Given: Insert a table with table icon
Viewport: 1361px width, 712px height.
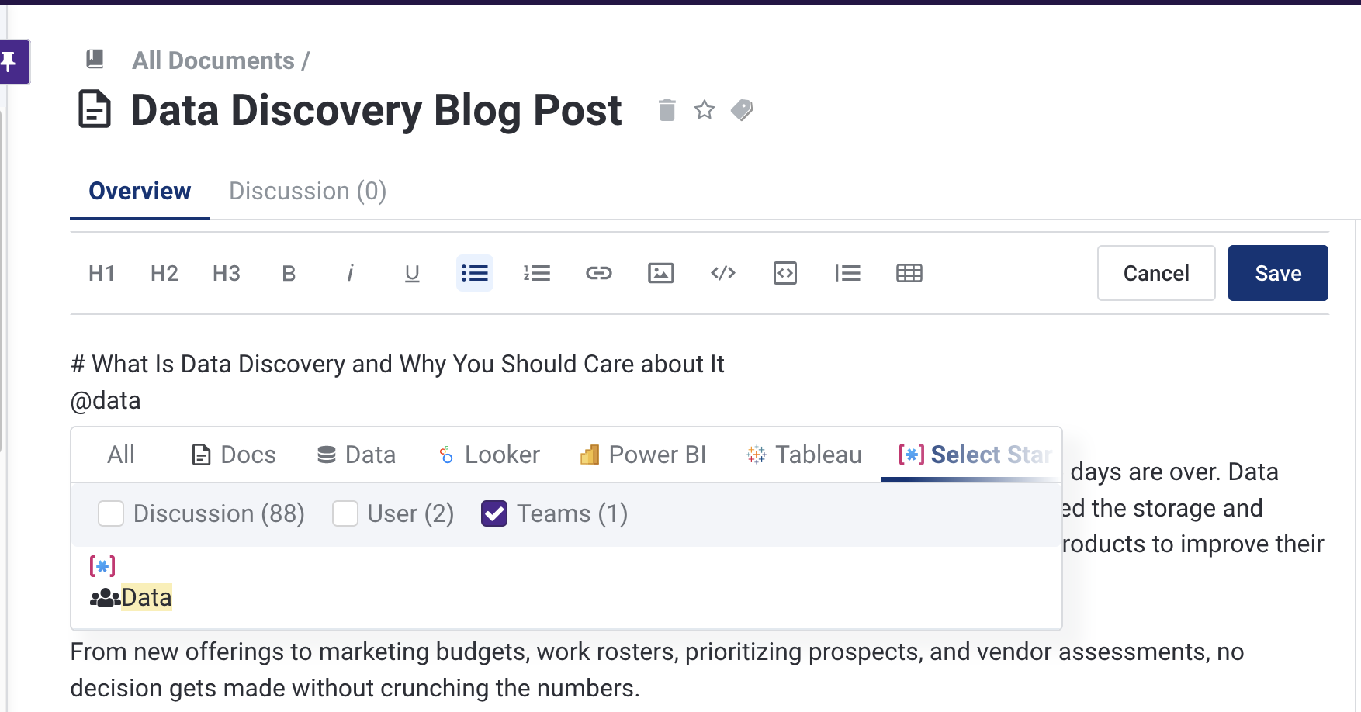Looking at the screenshot, I should point(909,273).
